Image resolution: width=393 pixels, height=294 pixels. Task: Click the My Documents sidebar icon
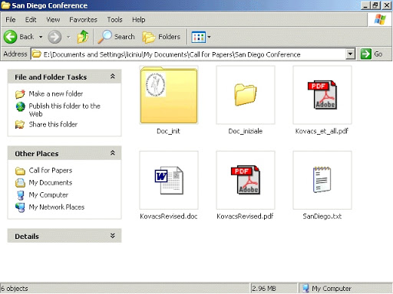coord(20,183)
